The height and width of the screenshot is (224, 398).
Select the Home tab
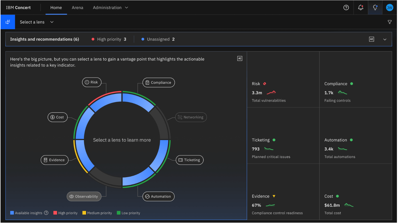click(x=56, y=7)
